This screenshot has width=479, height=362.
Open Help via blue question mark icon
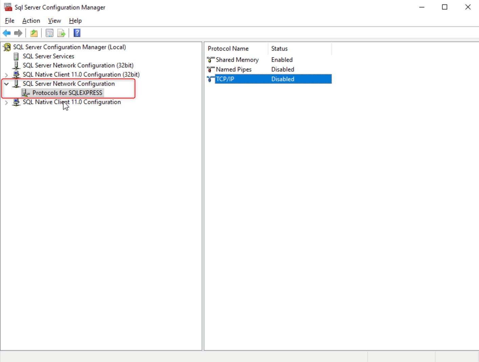pyautogui.click(x=77, y=33)
